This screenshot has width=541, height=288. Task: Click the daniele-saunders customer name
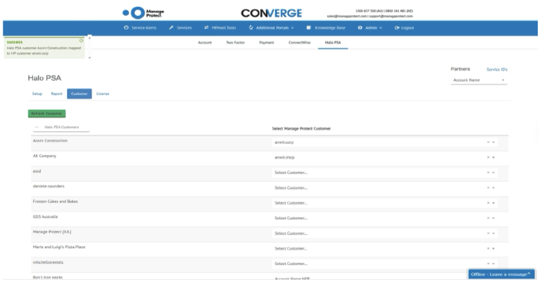(48, 186)
